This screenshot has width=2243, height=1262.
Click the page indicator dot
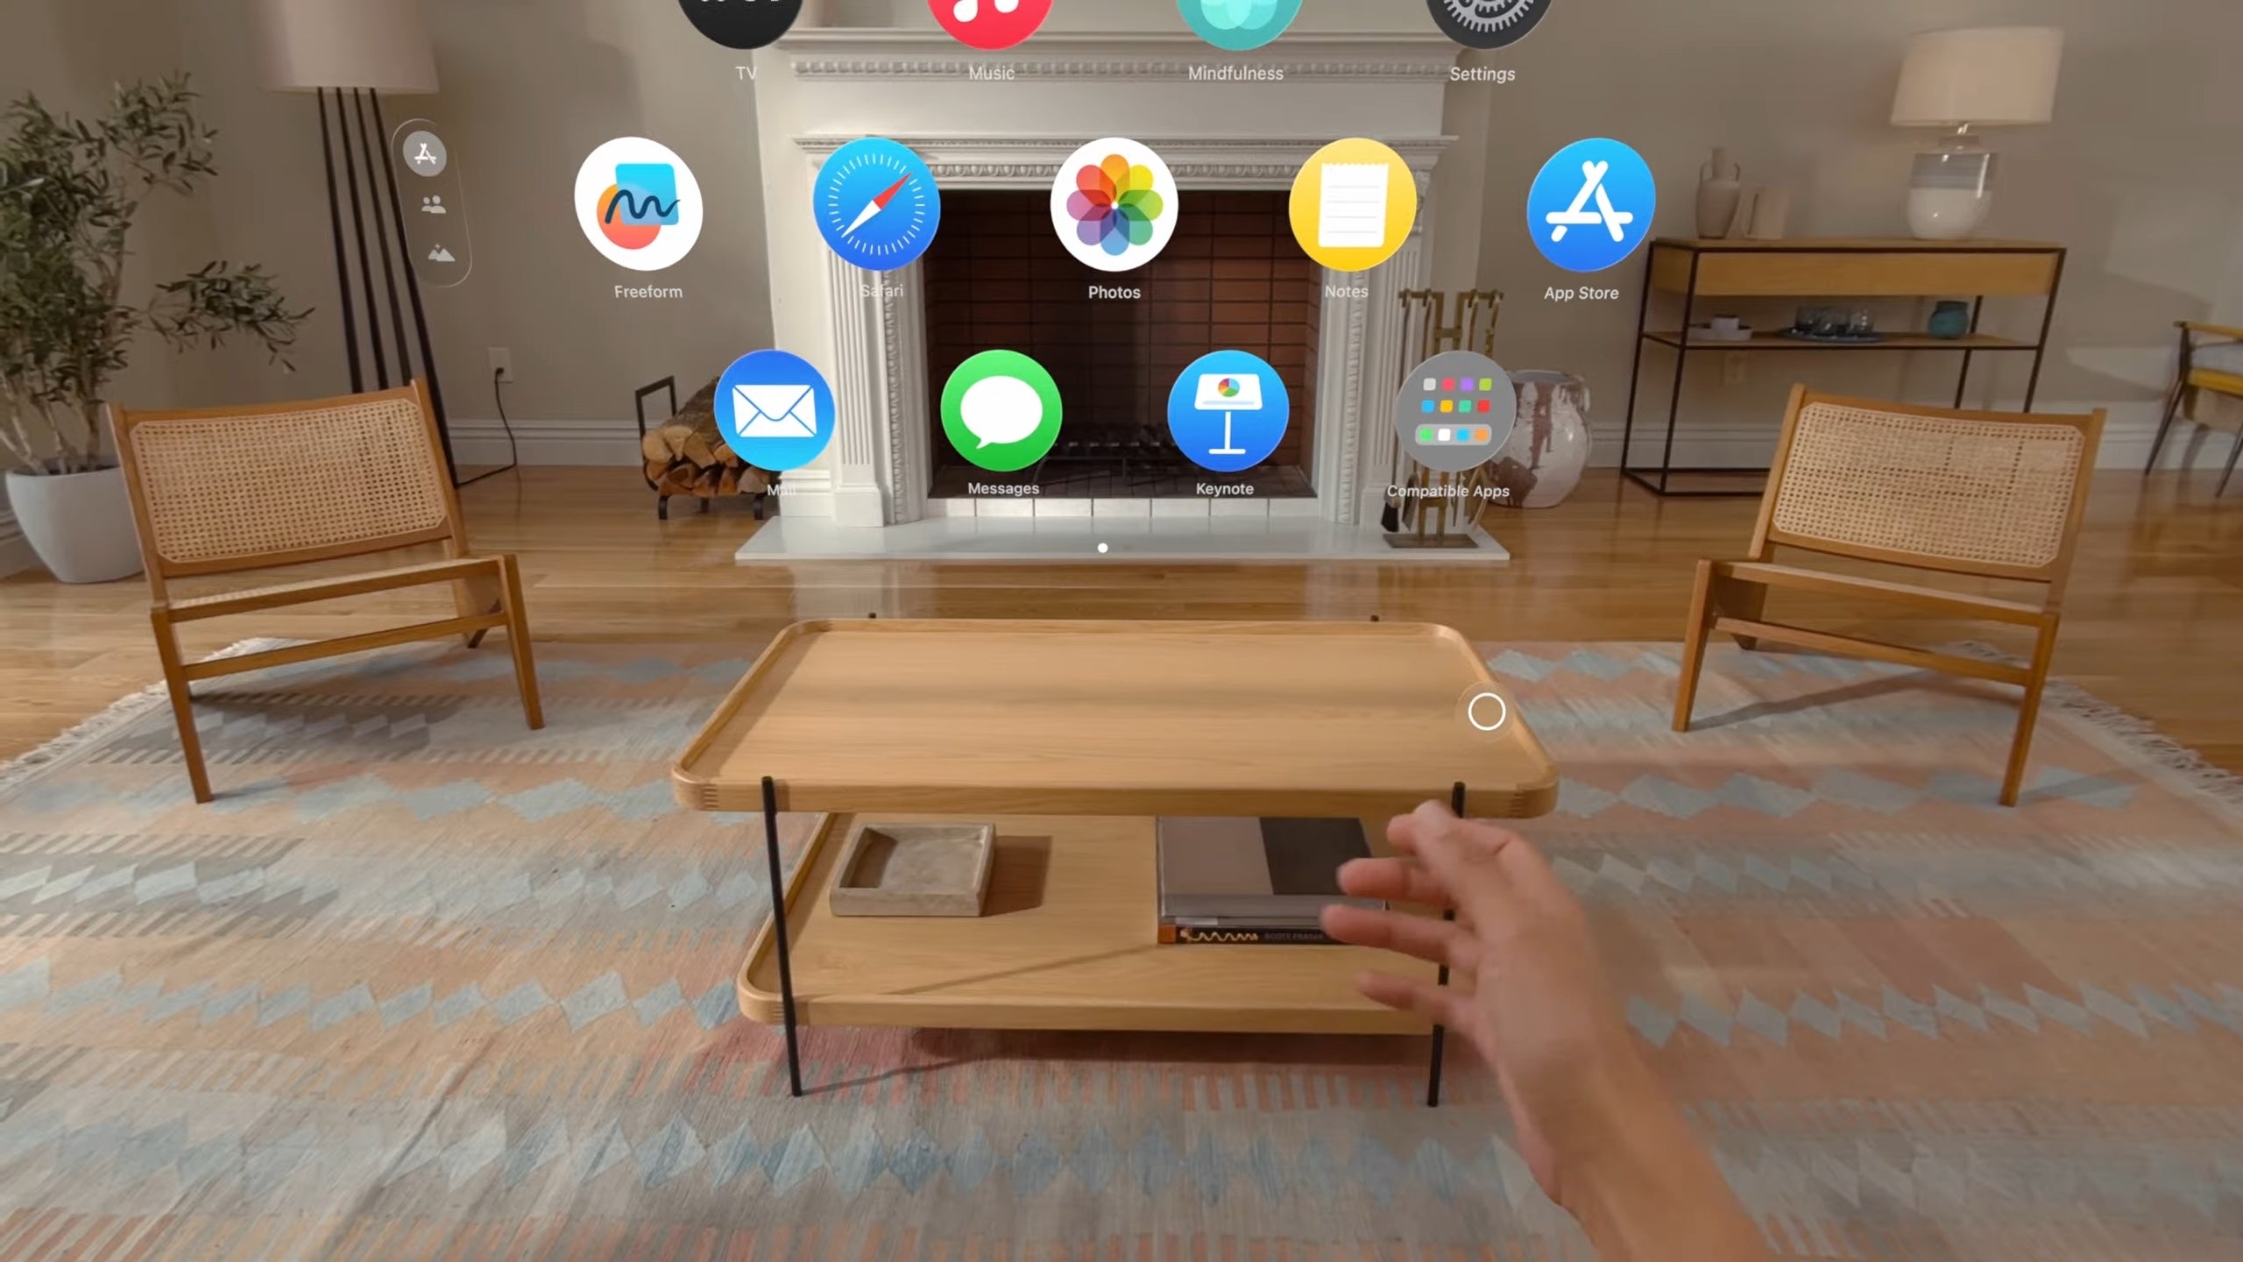1101,547
